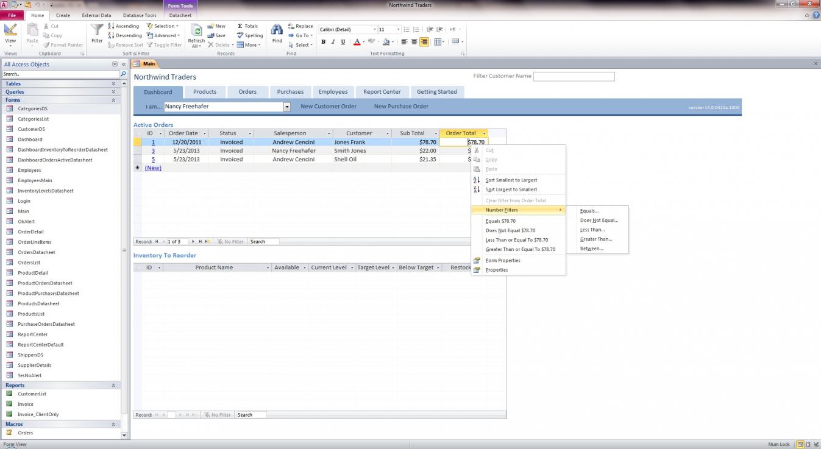Image resolution: width=821 pixels, height=449 pixels.
Task: Click the Ascending sort icon
Action: [x=123, y=26]
